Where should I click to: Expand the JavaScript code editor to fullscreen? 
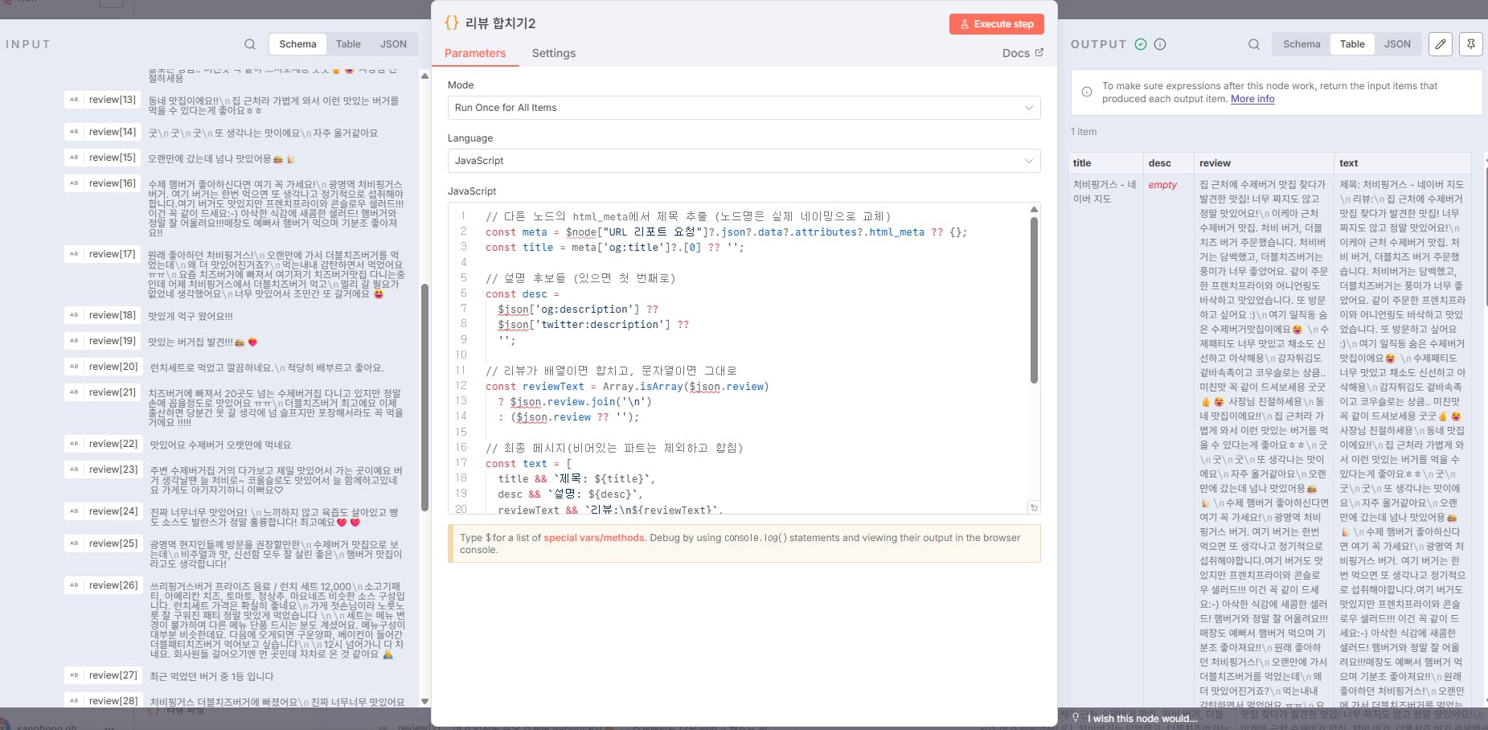(x=1034, y=507)
